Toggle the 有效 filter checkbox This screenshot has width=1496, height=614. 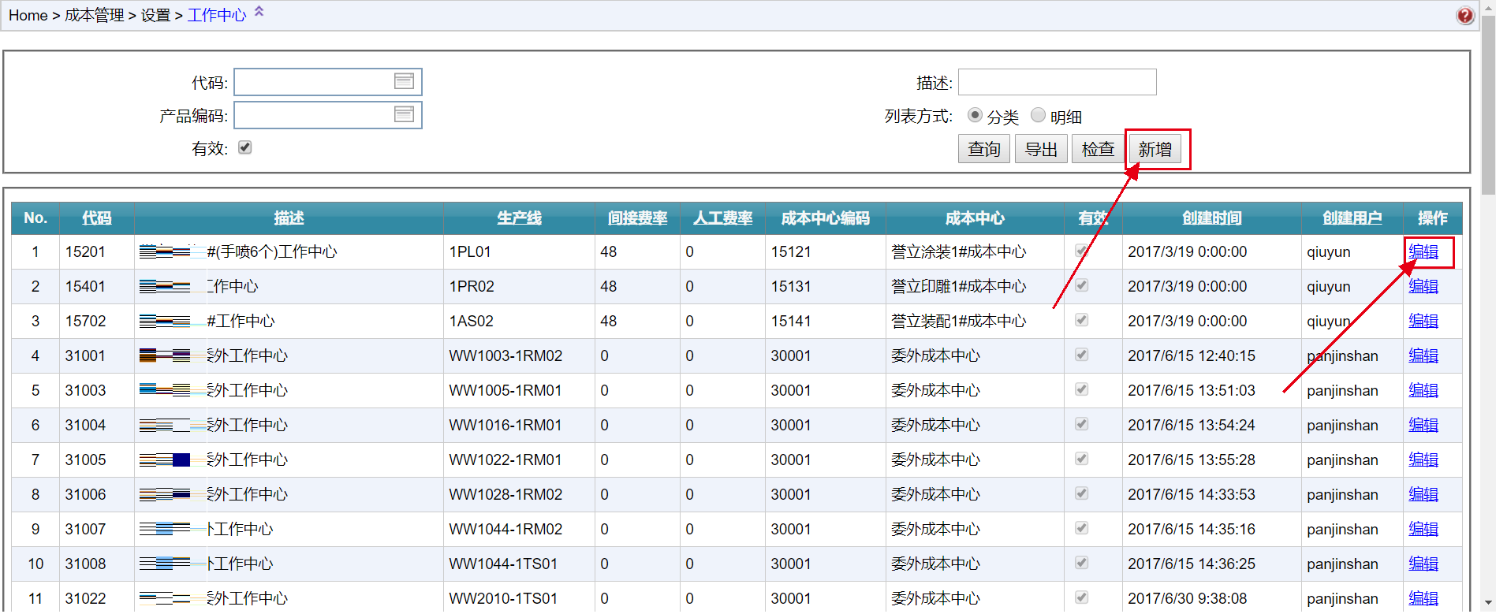tap(244, 147)
